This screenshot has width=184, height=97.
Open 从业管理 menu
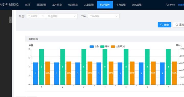89,5
